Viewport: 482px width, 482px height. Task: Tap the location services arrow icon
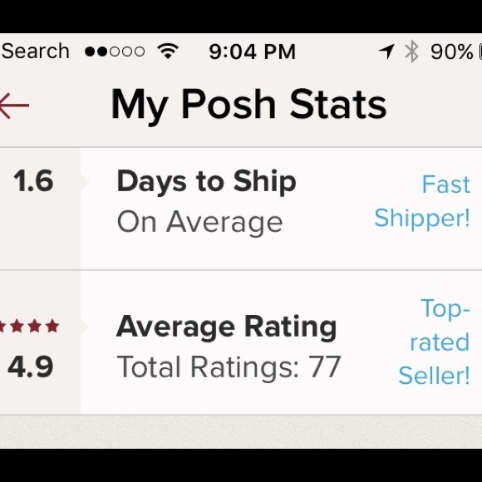point(386,52)
